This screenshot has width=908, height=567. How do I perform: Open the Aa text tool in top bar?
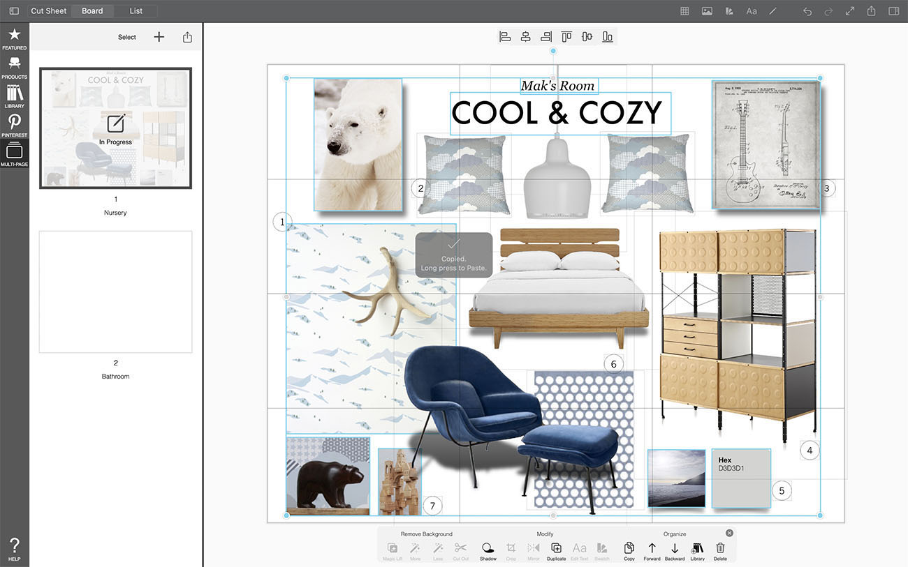pyautogui.click(x=752, y=11)
